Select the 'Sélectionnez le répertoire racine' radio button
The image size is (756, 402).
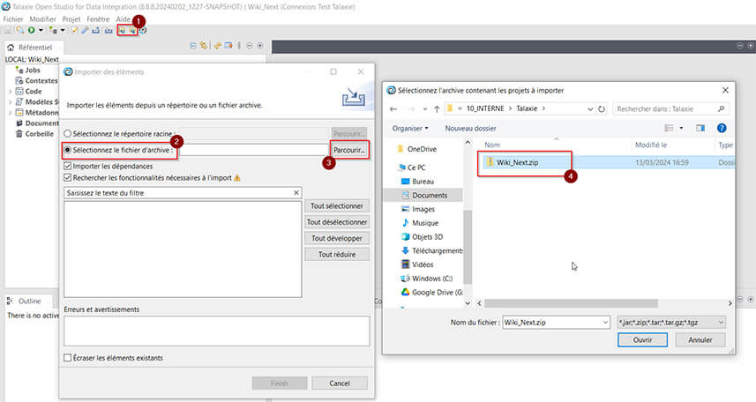(x=68, y=133)
